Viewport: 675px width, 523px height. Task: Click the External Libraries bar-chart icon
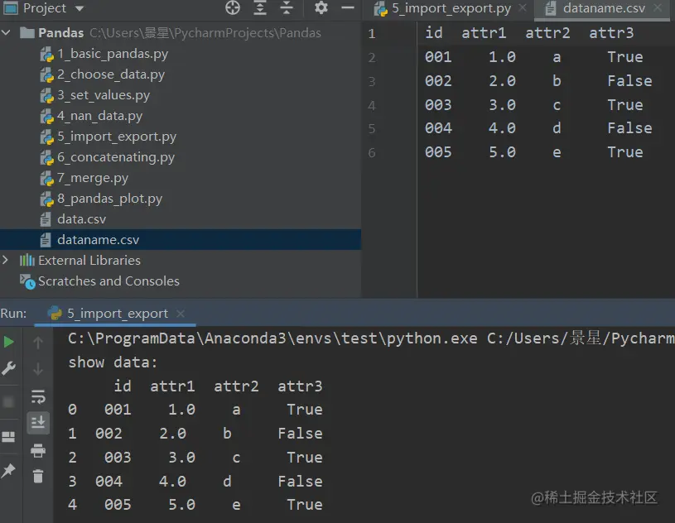tap(27, 260)
